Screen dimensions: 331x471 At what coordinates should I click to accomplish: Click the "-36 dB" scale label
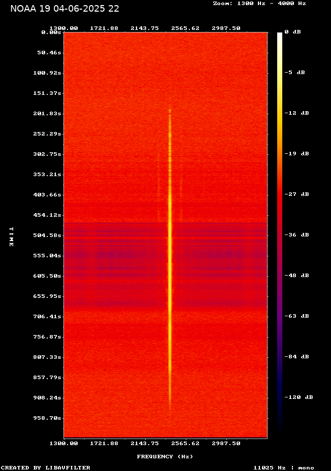[297, 234]
